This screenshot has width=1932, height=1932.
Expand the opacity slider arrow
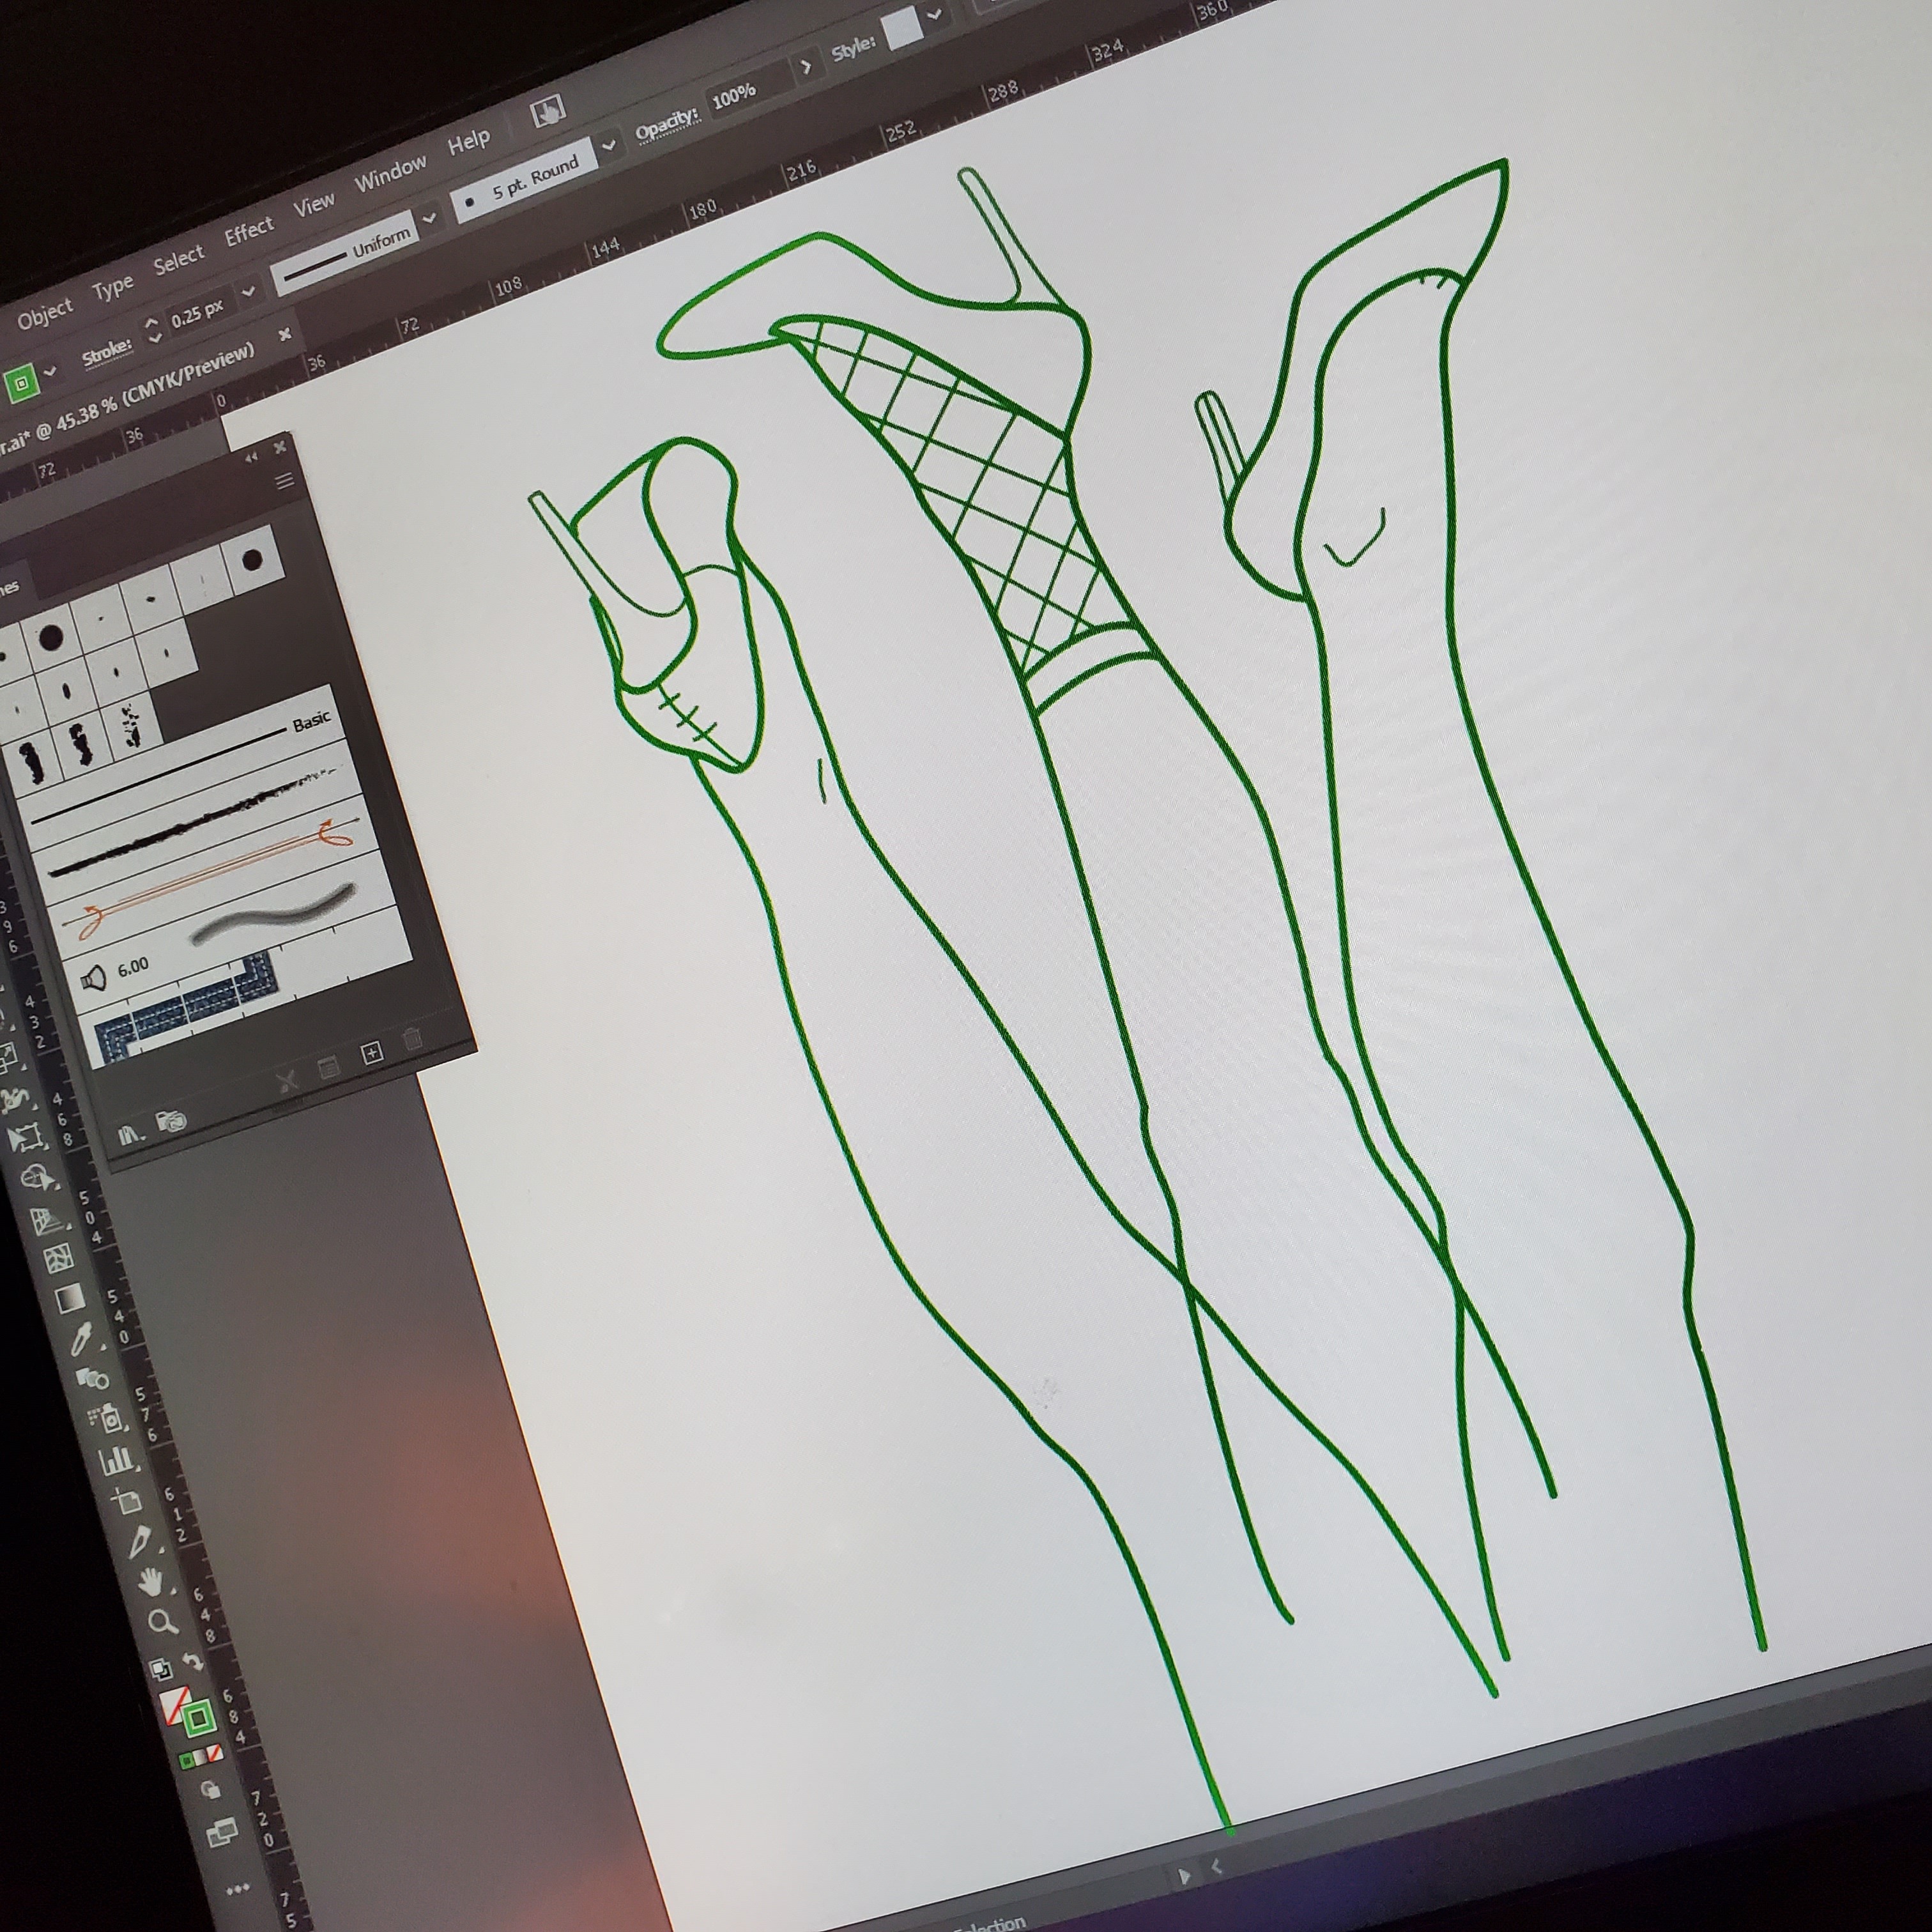[x=806, y=68]
